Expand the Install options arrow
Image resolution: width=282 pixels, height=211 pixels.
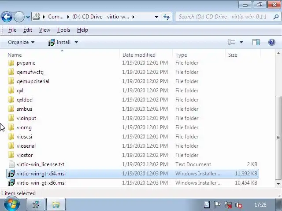[x=76, y=42]
